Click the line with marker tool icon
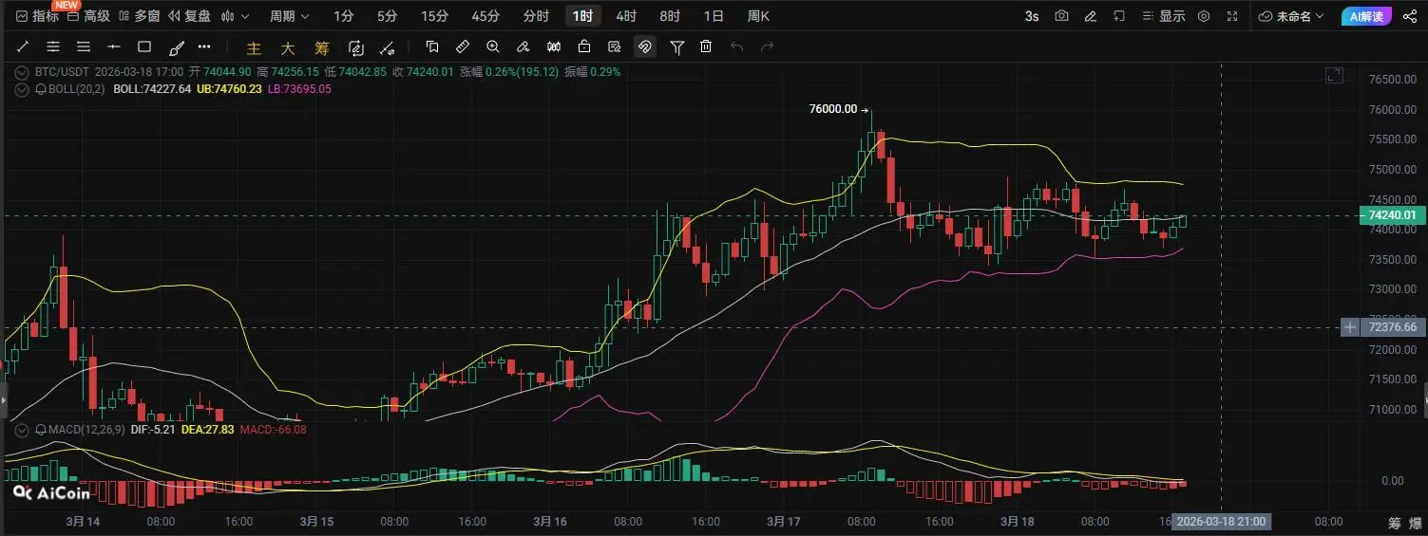This screenshot has height=536, width=1428. [x=387, y=47]
